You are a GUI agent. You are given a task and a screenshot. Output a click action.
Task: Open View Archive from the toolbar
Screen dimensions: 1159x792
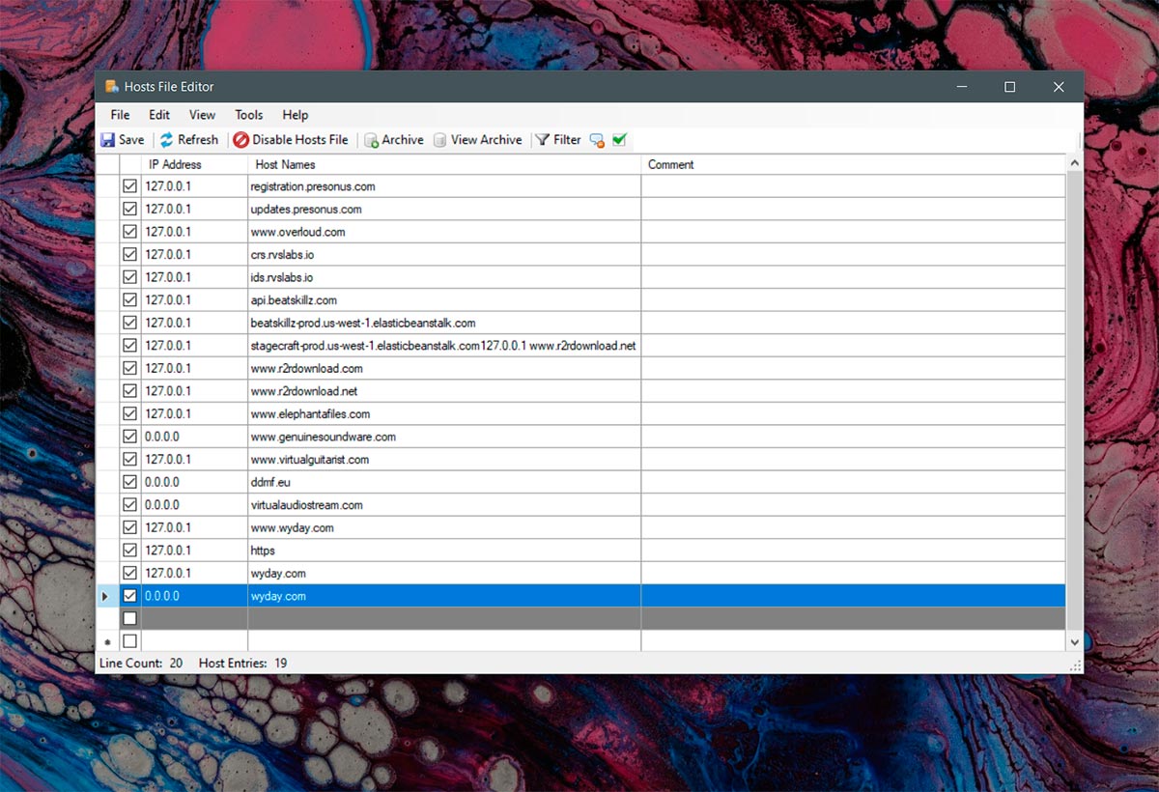[478, 140]
